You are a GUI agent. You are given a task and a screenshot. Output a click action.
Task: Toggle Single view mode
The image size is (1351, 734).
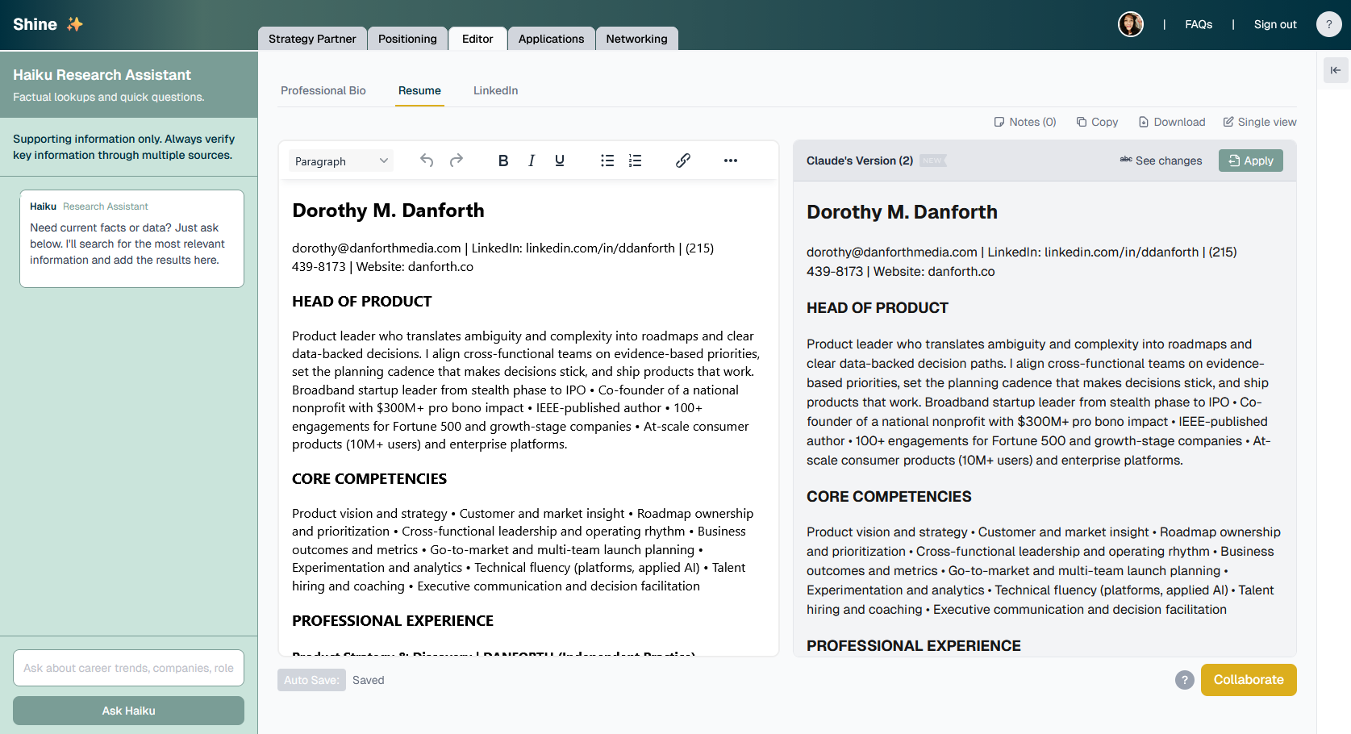pyautogui.click(x=1259, y=121)
